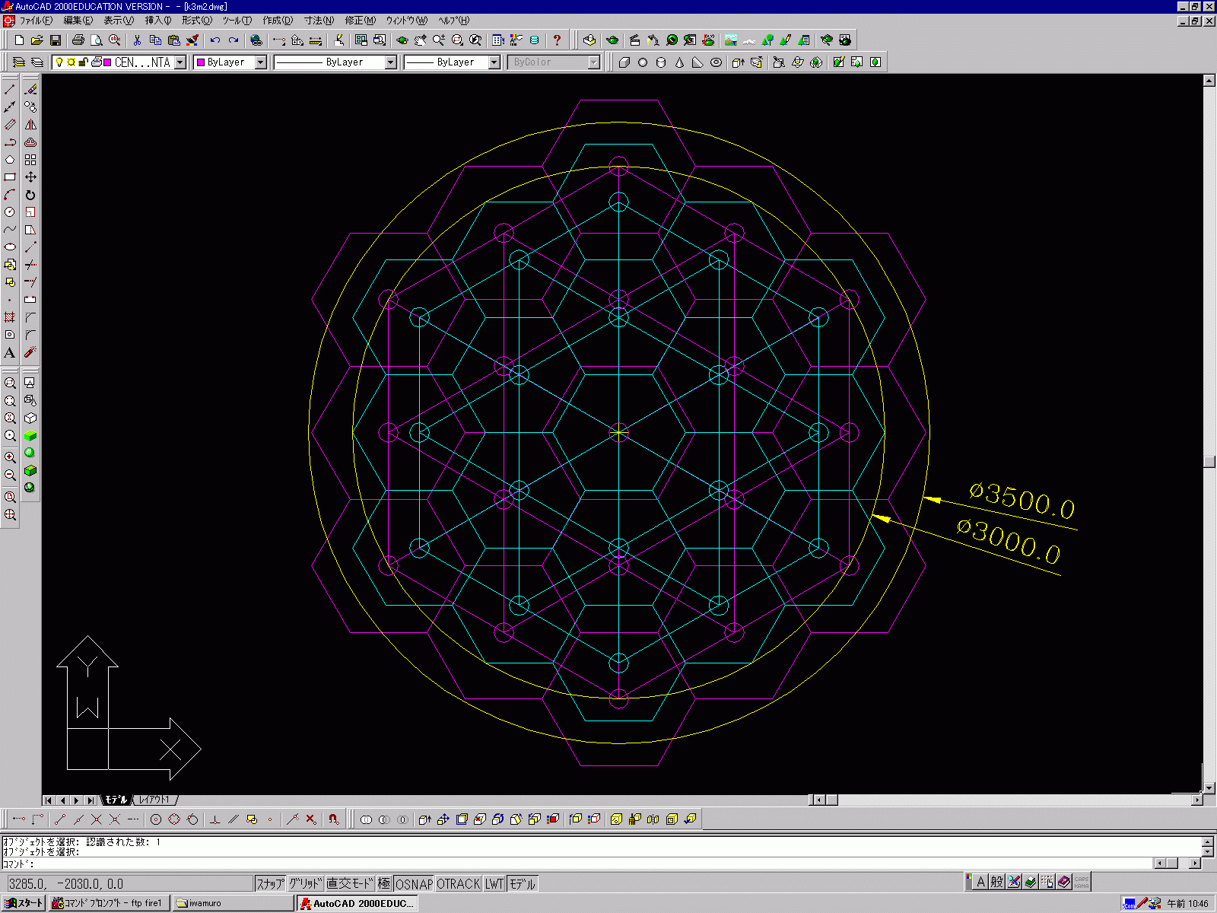This screenshot has width=1217, height=913.
Task: Click the AutoCAD 2000EDUC taskbar button
Action: pos(357,903)
